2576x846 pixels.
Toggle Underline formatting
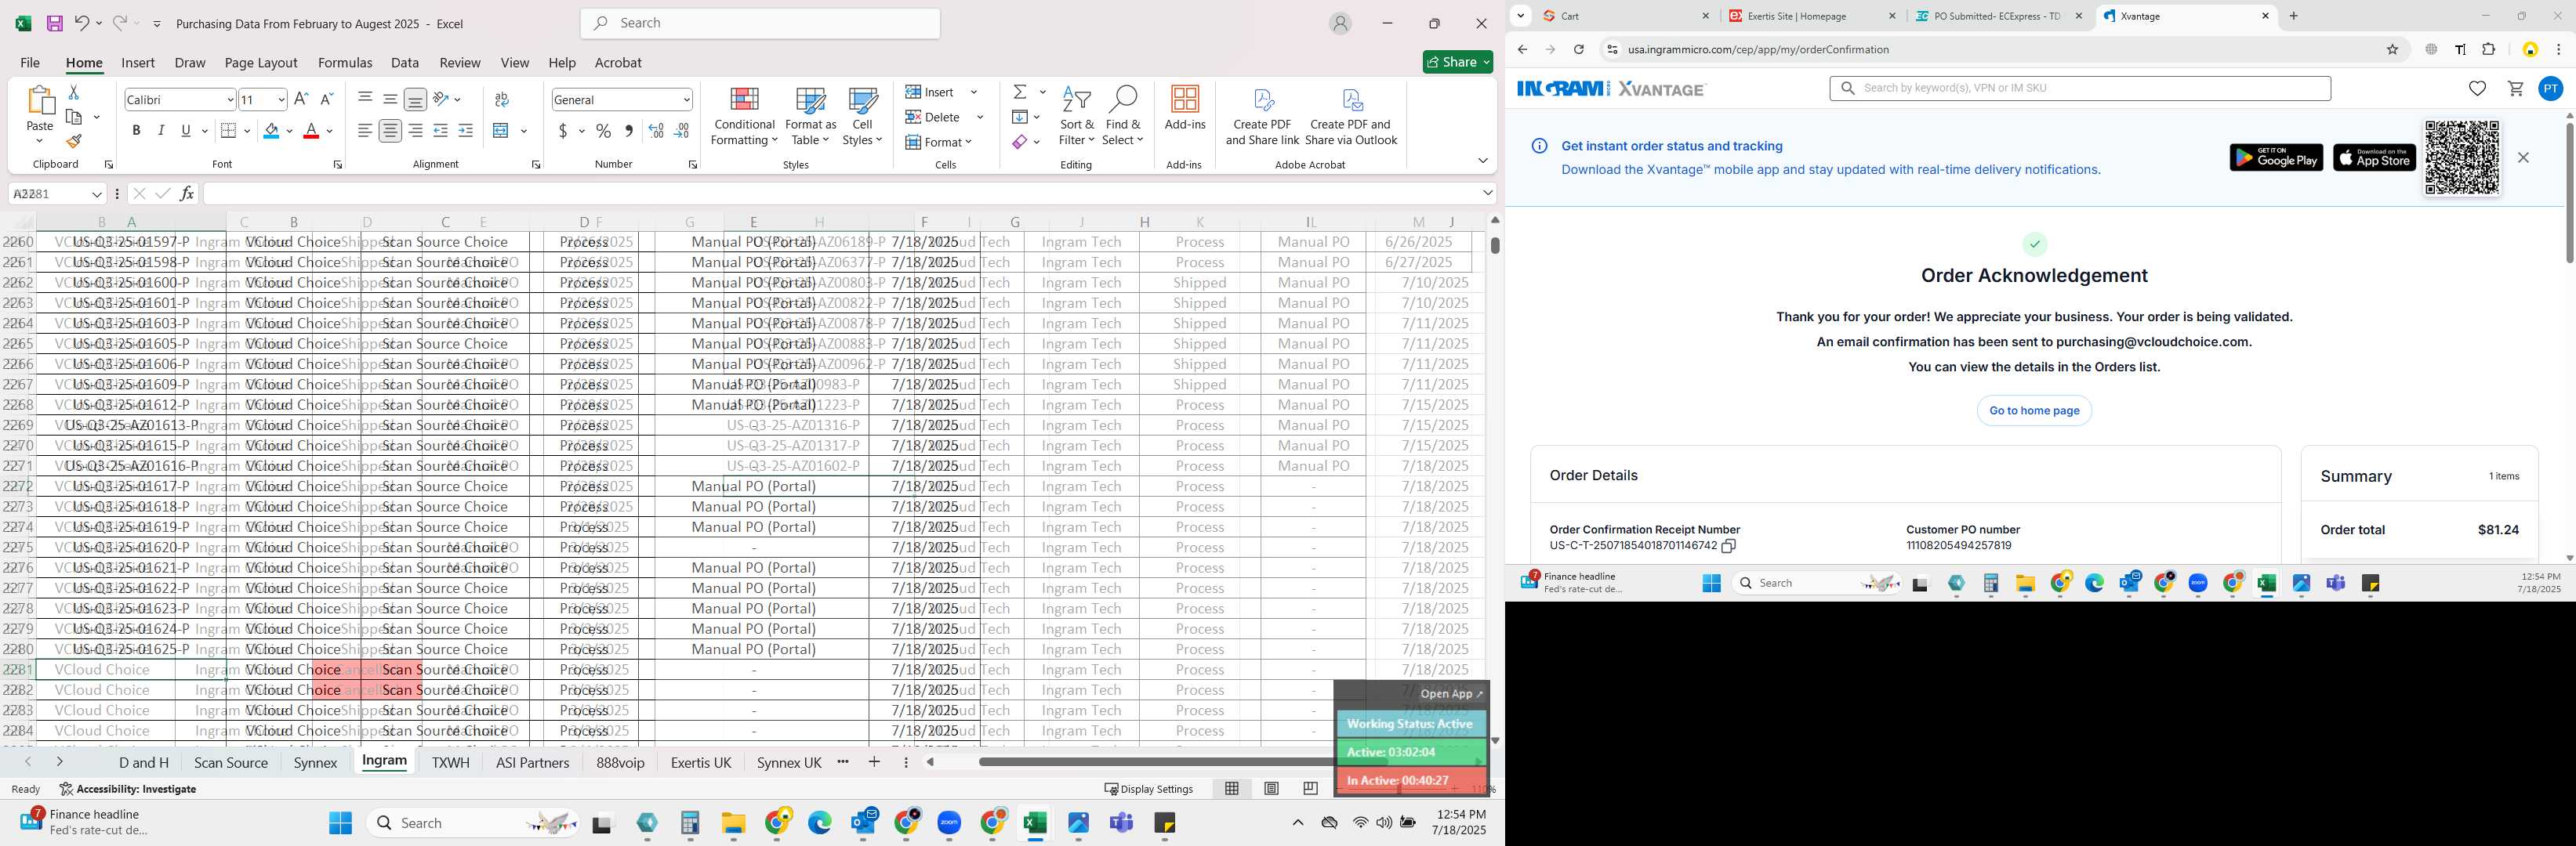click(x=186, y=131)
